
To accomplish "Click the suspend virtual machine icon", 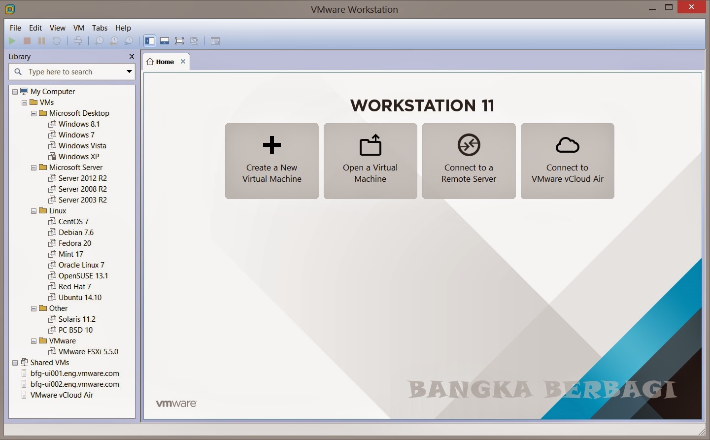I will 41,41.
